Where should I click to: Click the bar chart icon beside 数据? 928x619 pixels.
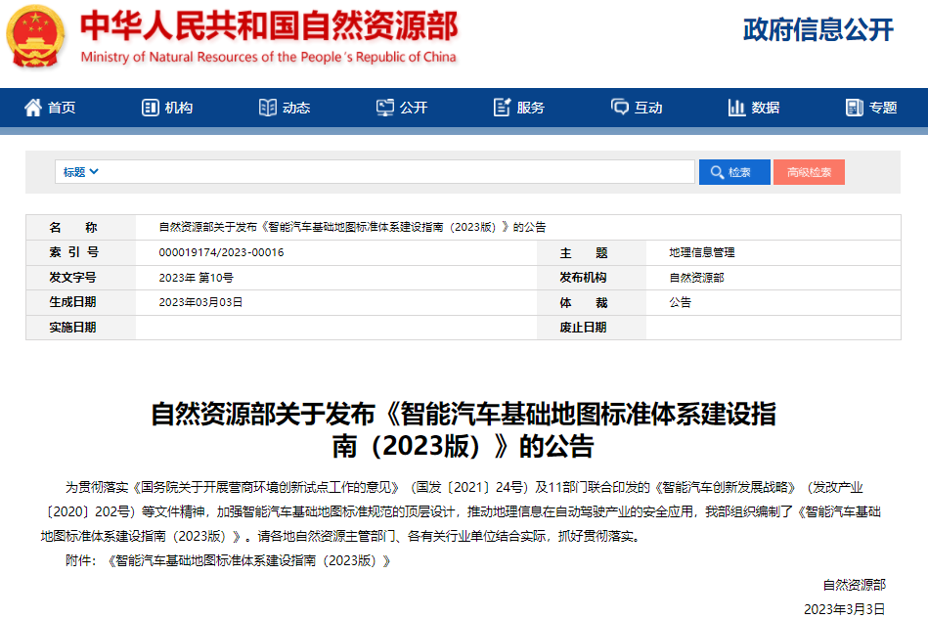735,108
